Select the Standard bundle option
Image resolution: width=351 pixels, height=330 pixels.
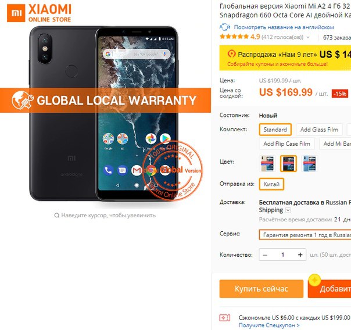coord(275,130)
